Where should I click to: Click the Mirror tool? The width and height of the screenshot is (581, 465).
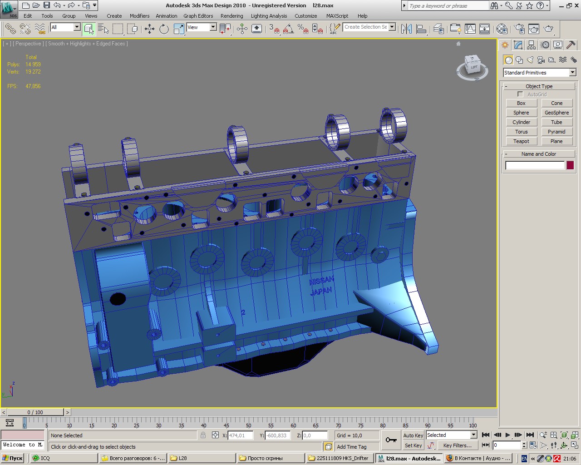(406, 29)
